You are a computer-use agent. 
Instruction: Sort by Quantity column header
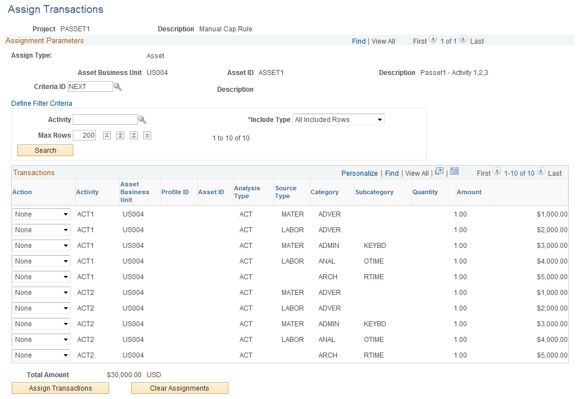[425, 193]
